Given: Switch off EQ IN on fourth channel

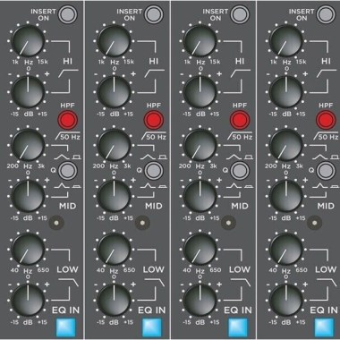Looking at the screenshot, I should pos(324,327).
